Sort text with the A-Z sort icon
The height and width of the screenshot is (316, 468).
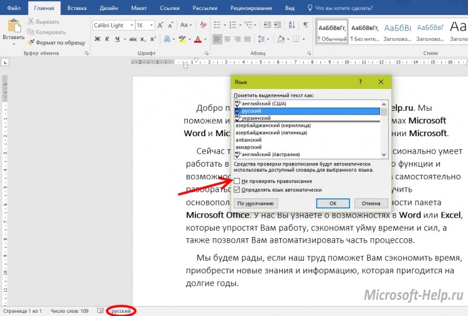tap(291, 25)
